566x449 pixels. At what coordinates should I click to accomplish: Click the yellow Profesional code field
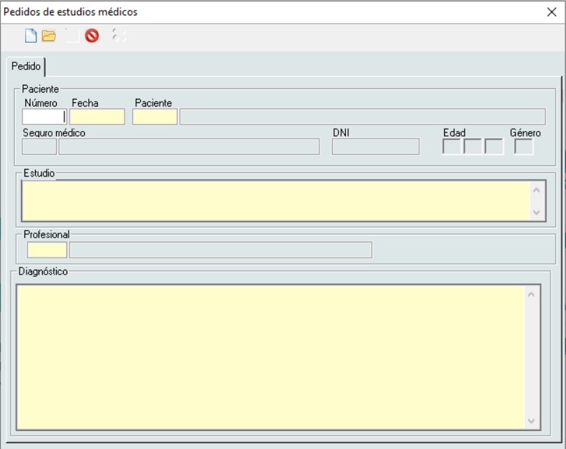tap(47, 250)
